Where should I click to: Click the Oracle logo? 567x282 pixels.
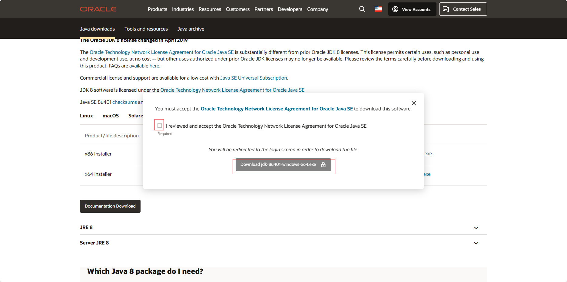(98, 9)
